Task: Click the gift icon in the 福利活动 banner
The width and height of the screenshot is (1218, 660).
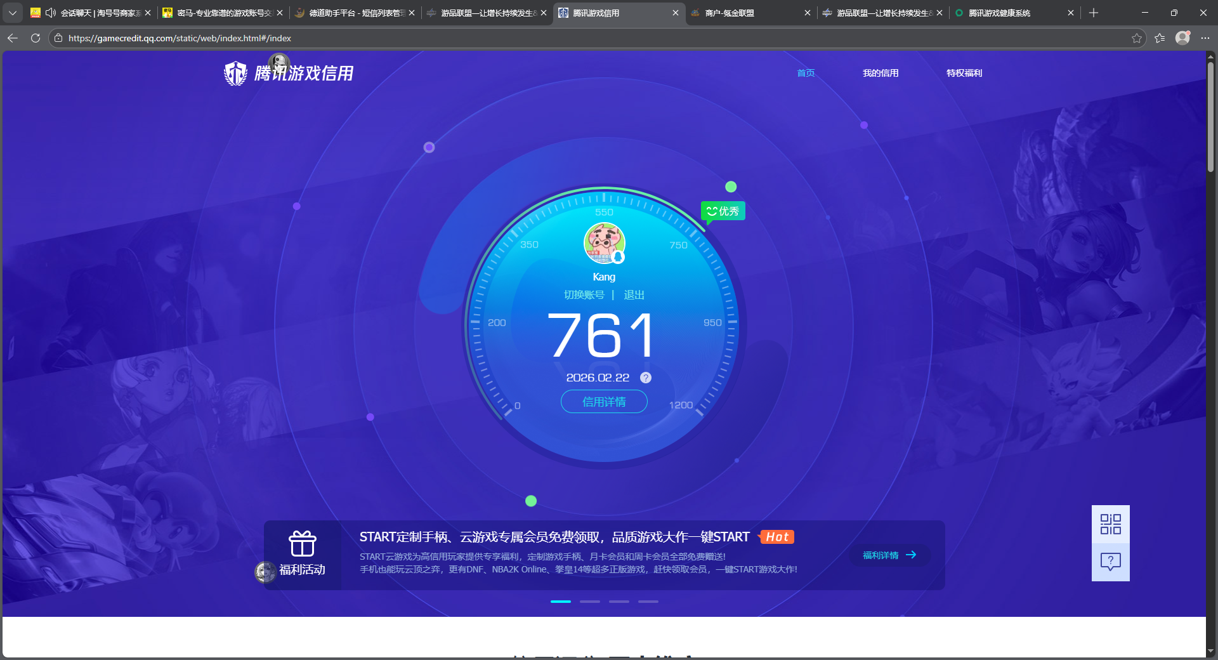Action: (x=302, y=544)
